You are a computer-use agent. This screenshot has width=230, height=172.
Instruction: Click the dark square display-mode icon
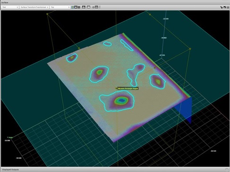76,7
